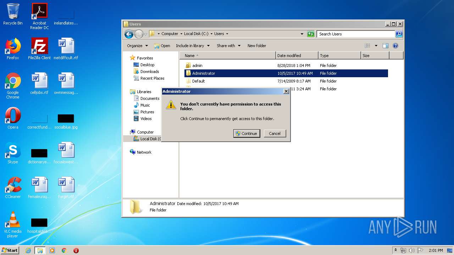
Task: Click Open in the Explorer toolbar
Action: pos(162,46)
